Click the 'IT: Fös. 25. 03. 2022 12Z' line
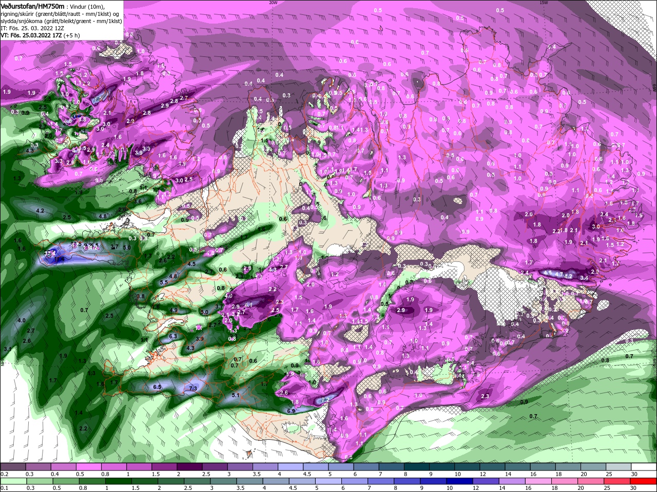Image resolution: width=657 pixels, height=492 pixels. [32, 28]
